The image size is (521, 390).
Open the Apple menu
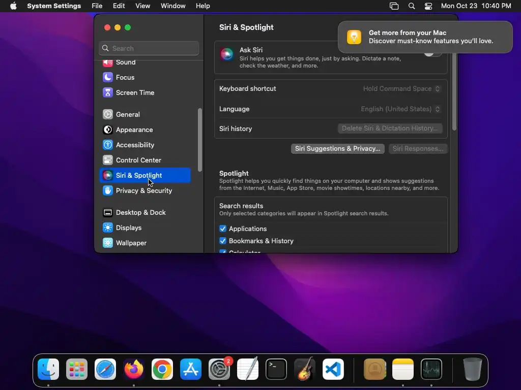[x=13, y=6]
